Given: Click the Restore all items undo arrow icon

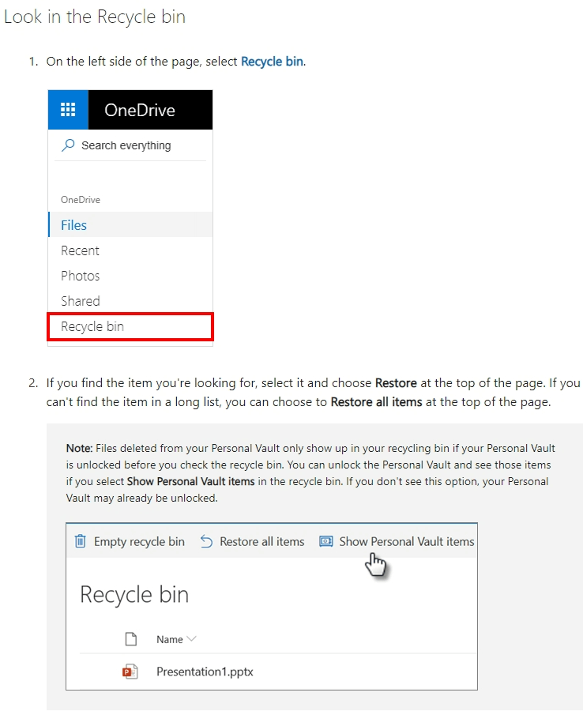Looking at the screenshot, I should click(206, 541).
